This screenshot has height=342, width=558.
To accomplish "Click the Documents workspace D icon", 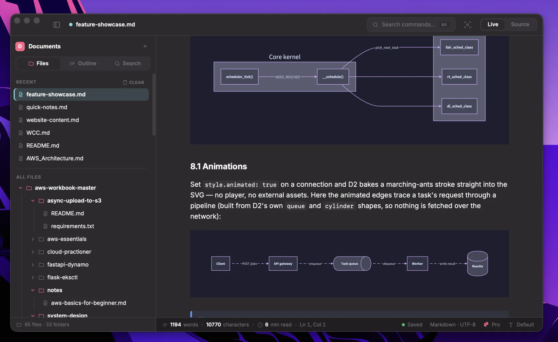I will pyautogui.click(x=20, y=46).
